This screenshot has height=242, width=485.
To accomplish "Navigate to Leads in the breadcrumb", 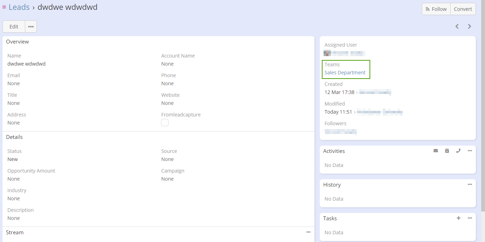I will [x=19, y=7].
